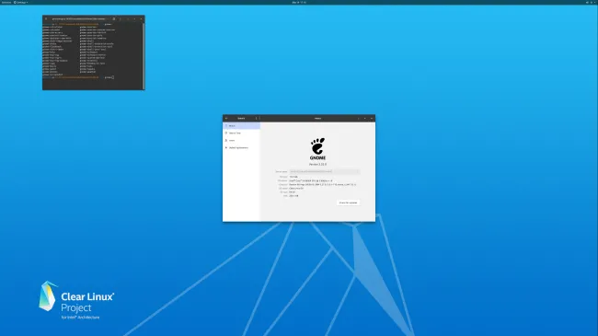Click the Check for updates button
Viewport: 598px width, 336px height.
[x=348, y=203]
